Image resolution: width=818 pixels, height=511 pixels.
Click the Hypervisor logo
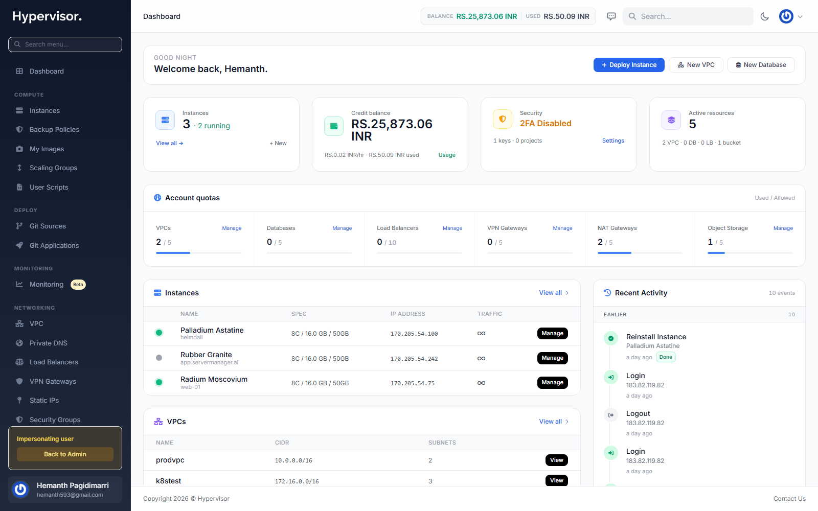click(47, 16)
